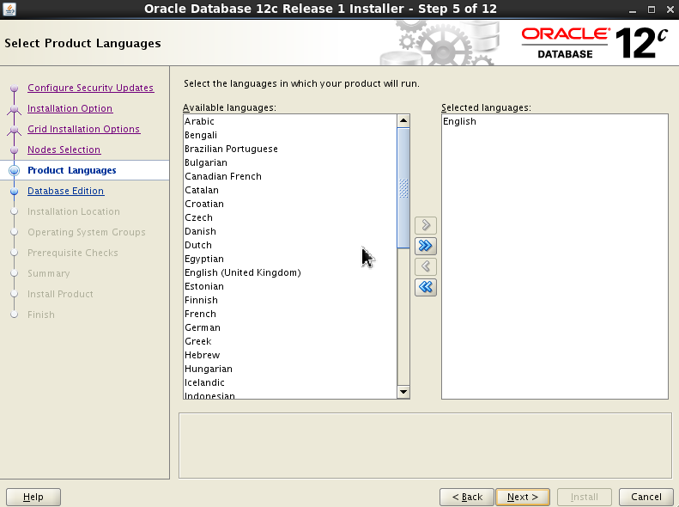Select Catalan in available languages
The image size is (679, 507).
(289, 190)
